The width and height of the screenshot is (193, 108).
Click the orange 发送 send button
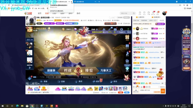(x=163, y=91)
